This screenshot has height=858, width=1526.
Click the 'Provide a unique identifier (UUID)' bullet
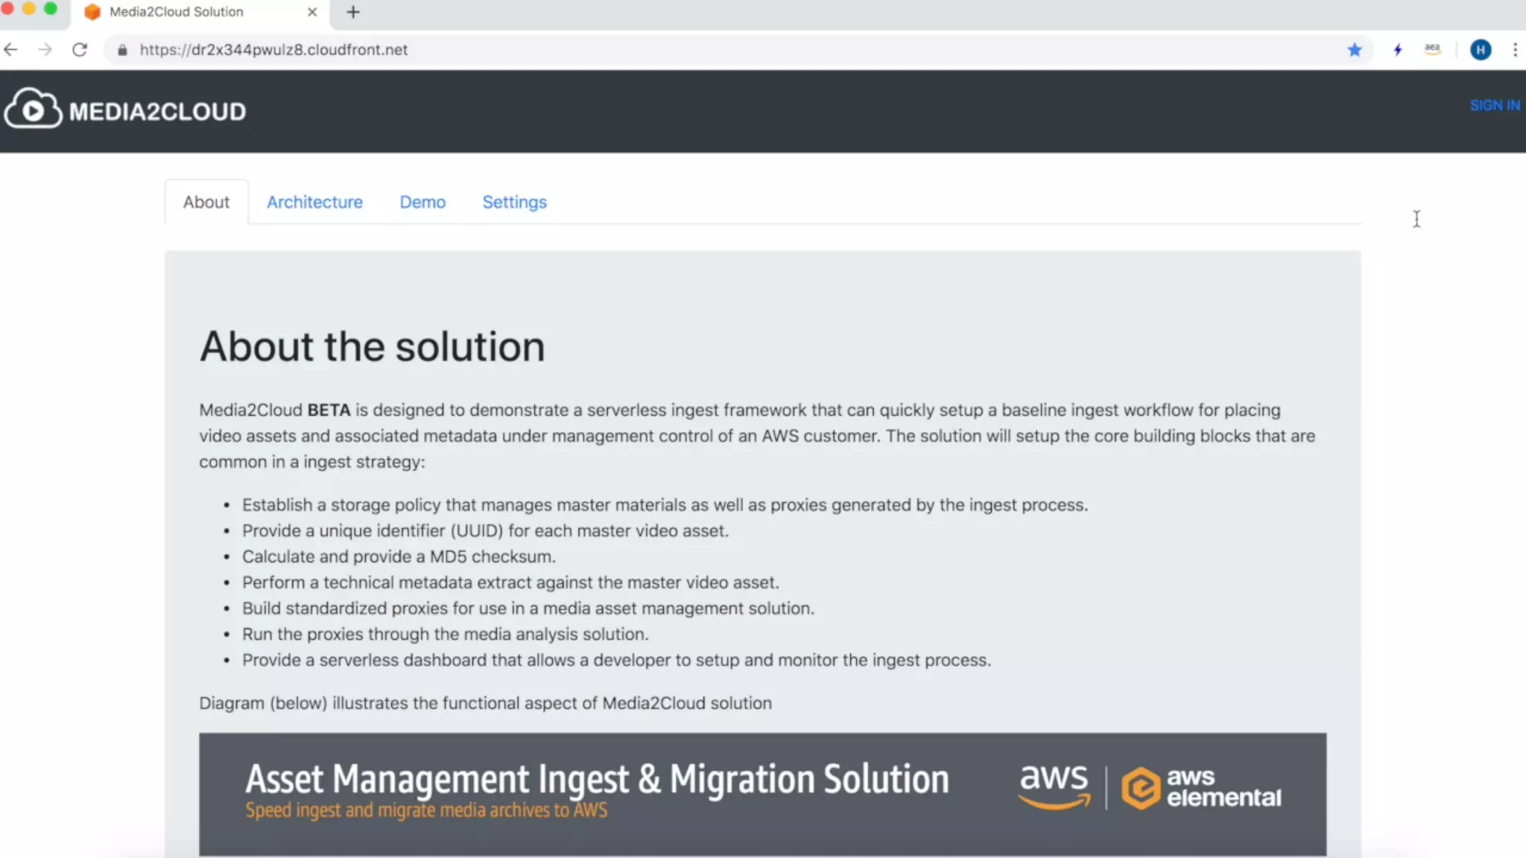coord(485,530)
